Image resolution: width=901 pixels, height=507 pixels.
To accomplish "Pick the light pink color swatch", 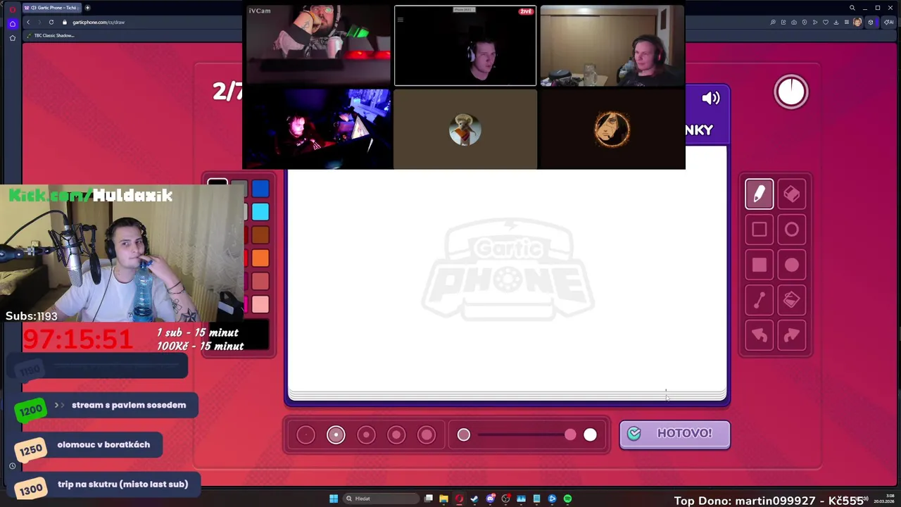I will click(x=260, y=304).
